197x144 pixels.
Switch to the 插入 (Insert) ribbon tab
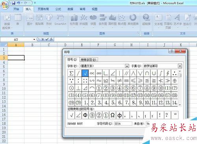point(28,9)
